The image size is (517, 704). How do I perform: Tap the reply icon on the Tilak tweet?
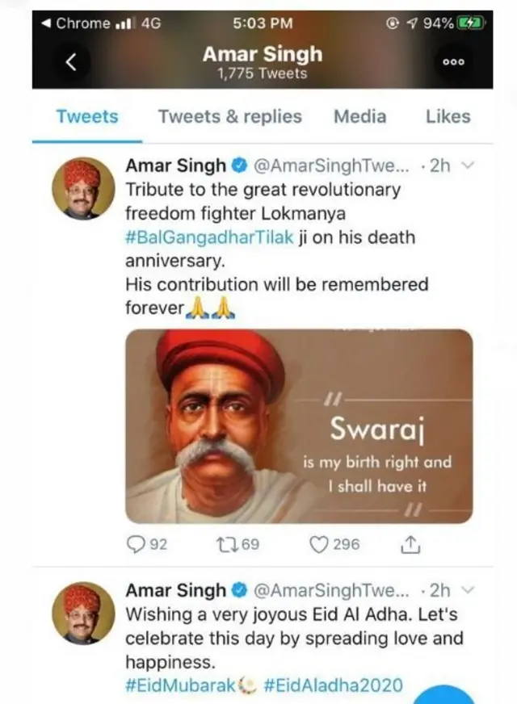(137, 543)
